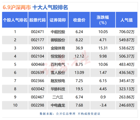
Task: Click the title 十大人气股排名
Action: click(50, 7)
